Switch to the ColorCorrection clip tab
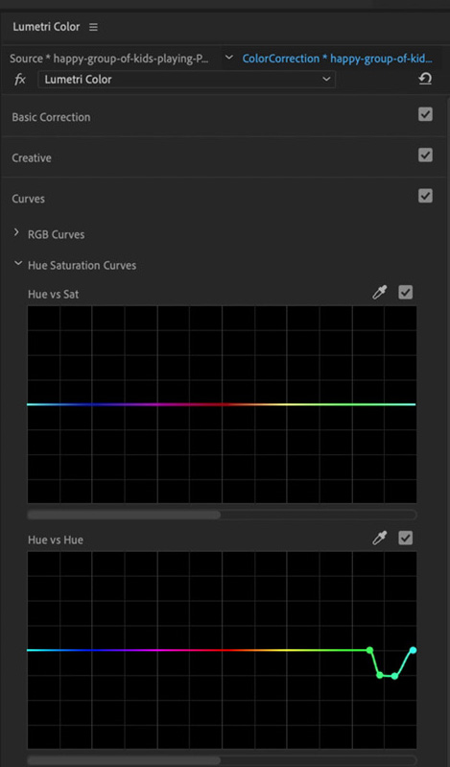The height and width of the screenshot is (767, 450). click(337, 59)
